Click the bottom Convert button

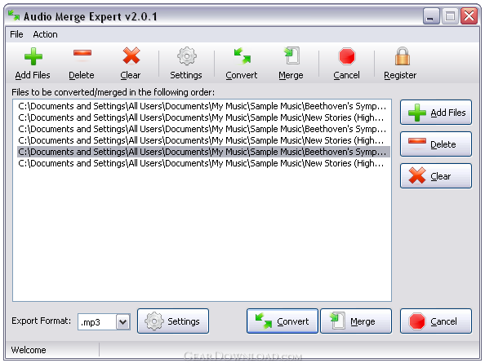[x=282, y=321]
